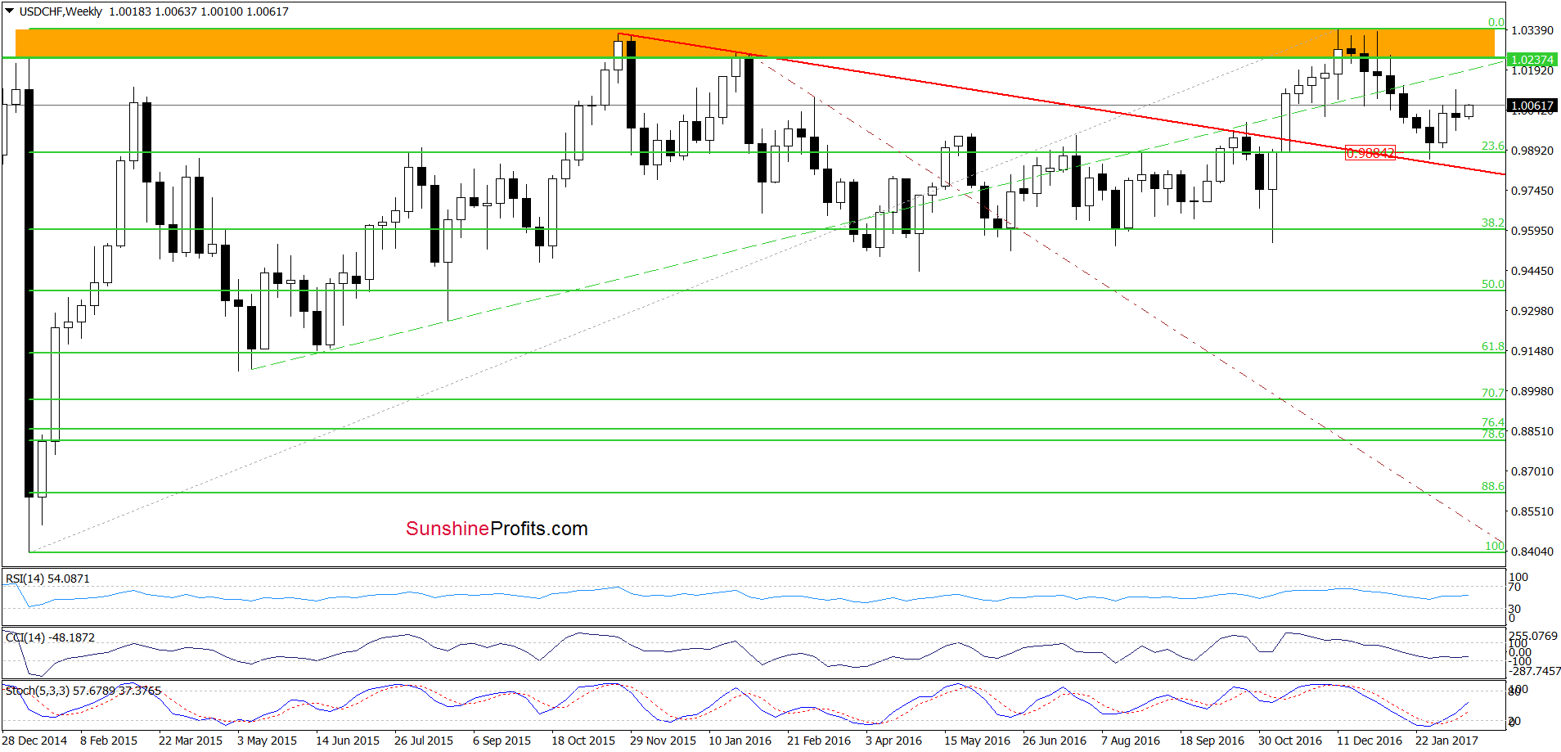Click the RSI(14) 54.0871 indicator label
The height and width of the screenshot is (752, 1561).
coord(47,579)
